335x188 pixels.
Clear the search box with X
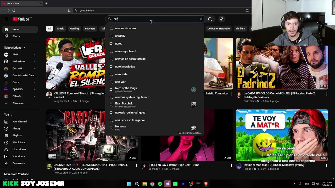coord(201,19)
